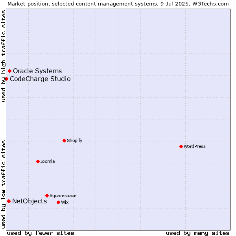Viewport: 236px width, 236px height.
Task: Select the WordPress red diamond marker
Action: click(x=181, y=146)
